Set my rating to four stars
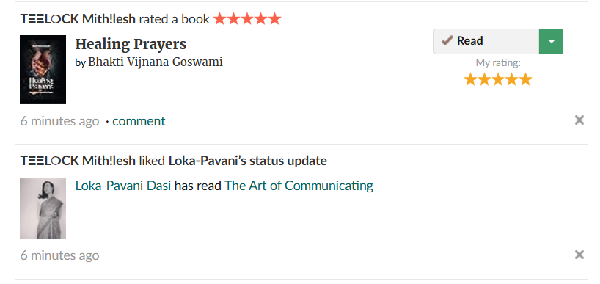Viewport: 600px width, 284px height. [511, 79]
